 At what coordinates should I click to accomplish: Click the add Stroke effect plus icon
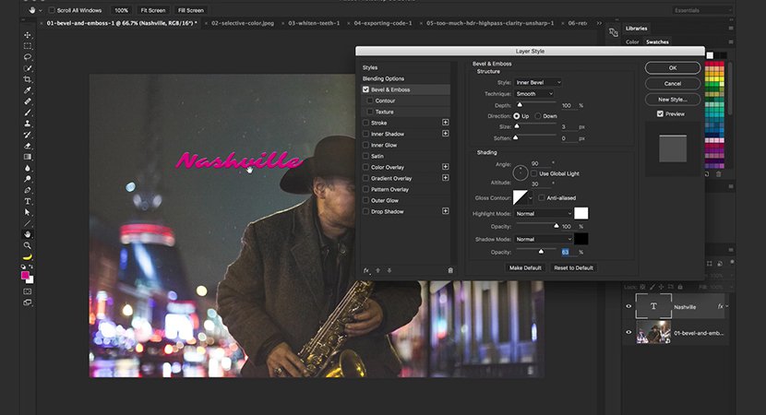click(x=446, y=123)
